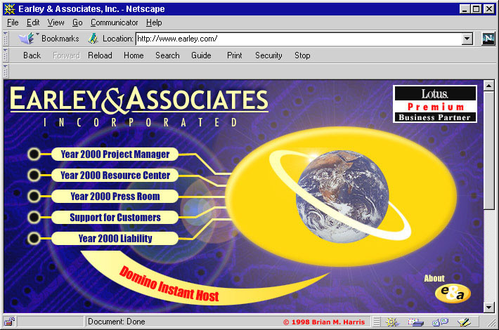Click the page proxy icon beside Location

point(93,39)
